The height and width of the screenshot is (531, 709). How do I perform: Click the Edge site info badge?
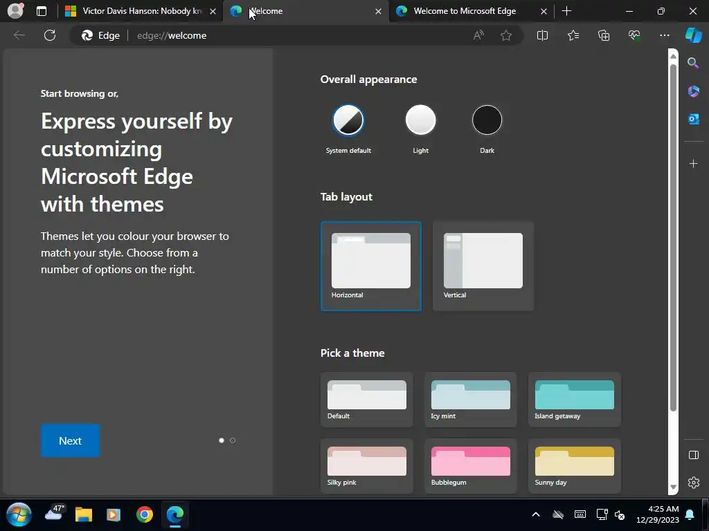click(101, 35)
